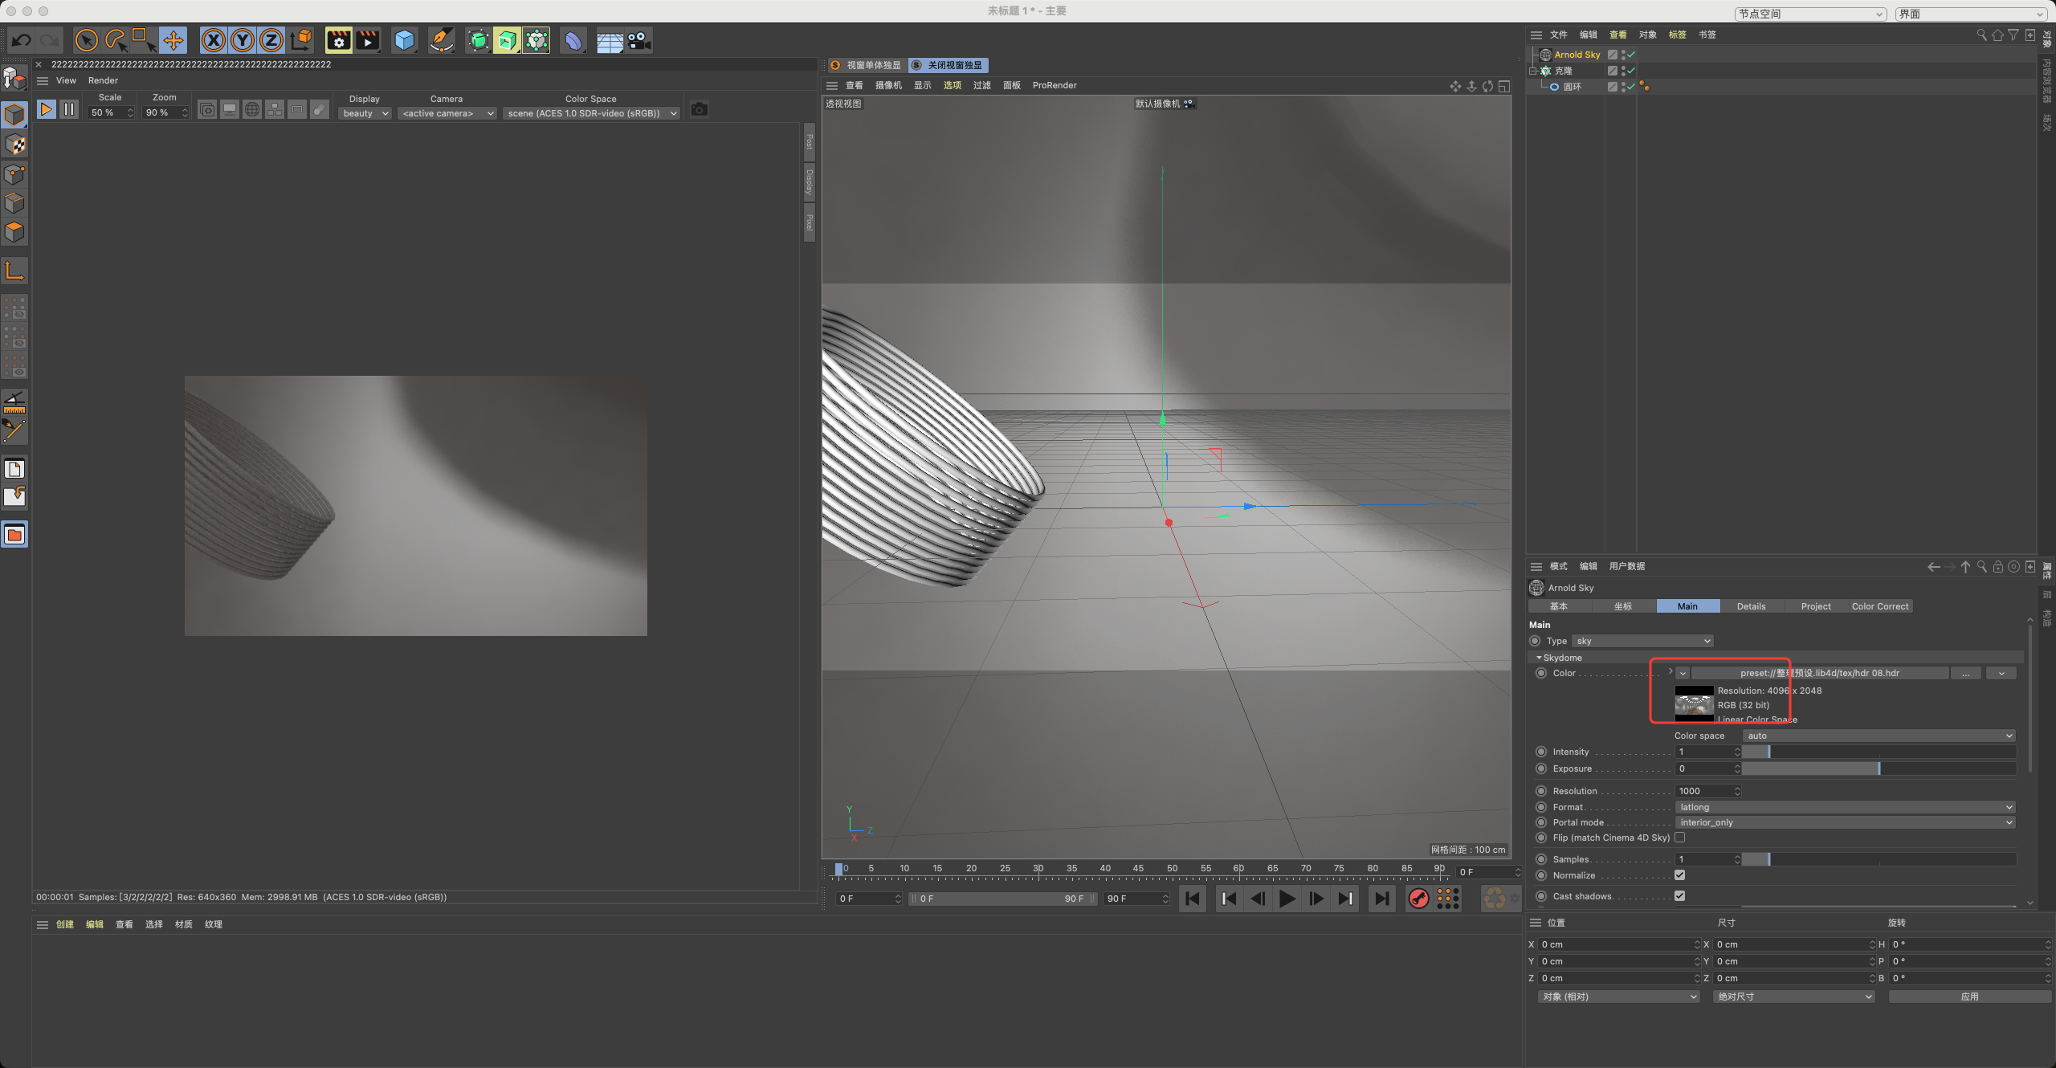Viewport: 2056px width, 1068px height.
Task: Click the Camera object icon
Action: tap(638, 40)
